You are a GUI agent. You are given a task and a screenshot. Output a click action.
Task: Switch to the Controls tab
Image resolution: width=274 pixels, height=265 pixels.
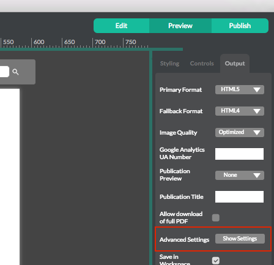[202, 64]
